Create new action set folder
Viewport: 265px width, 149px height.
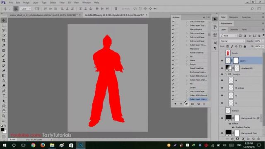(x=192, y=104)
